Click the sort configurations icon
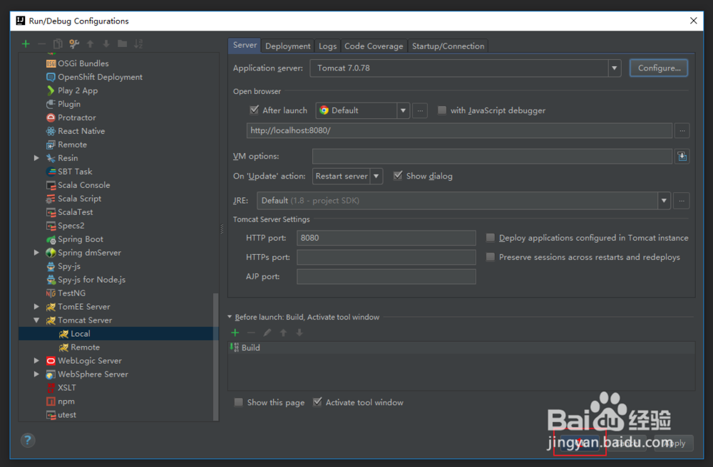 [138, 44]
